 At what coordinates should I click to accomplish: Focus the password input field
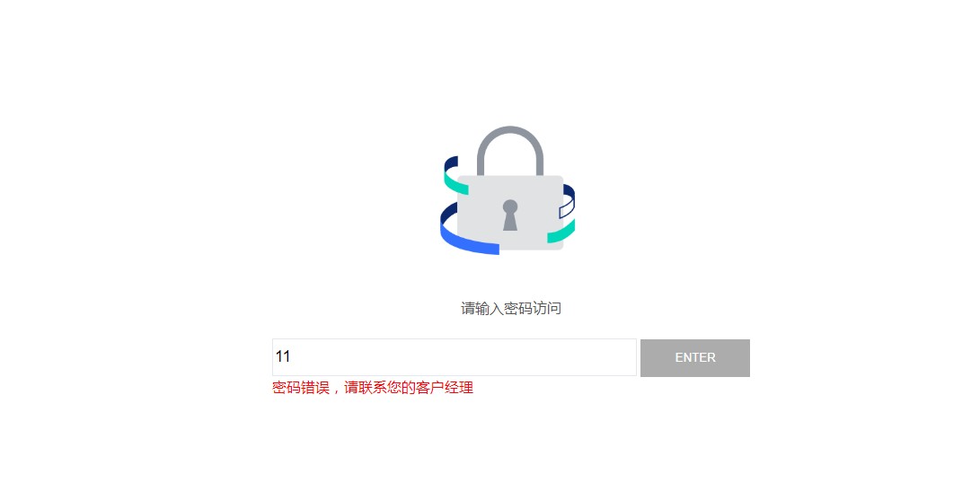click(454, 357)
